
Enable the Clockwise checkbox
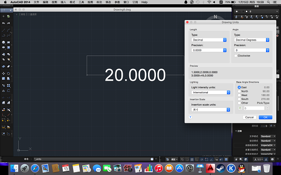236,56
